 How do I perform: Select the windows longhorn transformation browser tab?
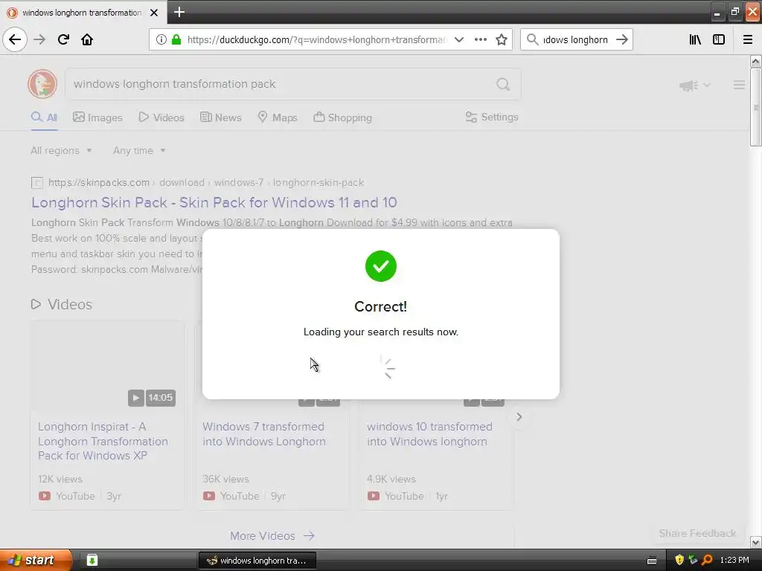[x=83, y=13]
